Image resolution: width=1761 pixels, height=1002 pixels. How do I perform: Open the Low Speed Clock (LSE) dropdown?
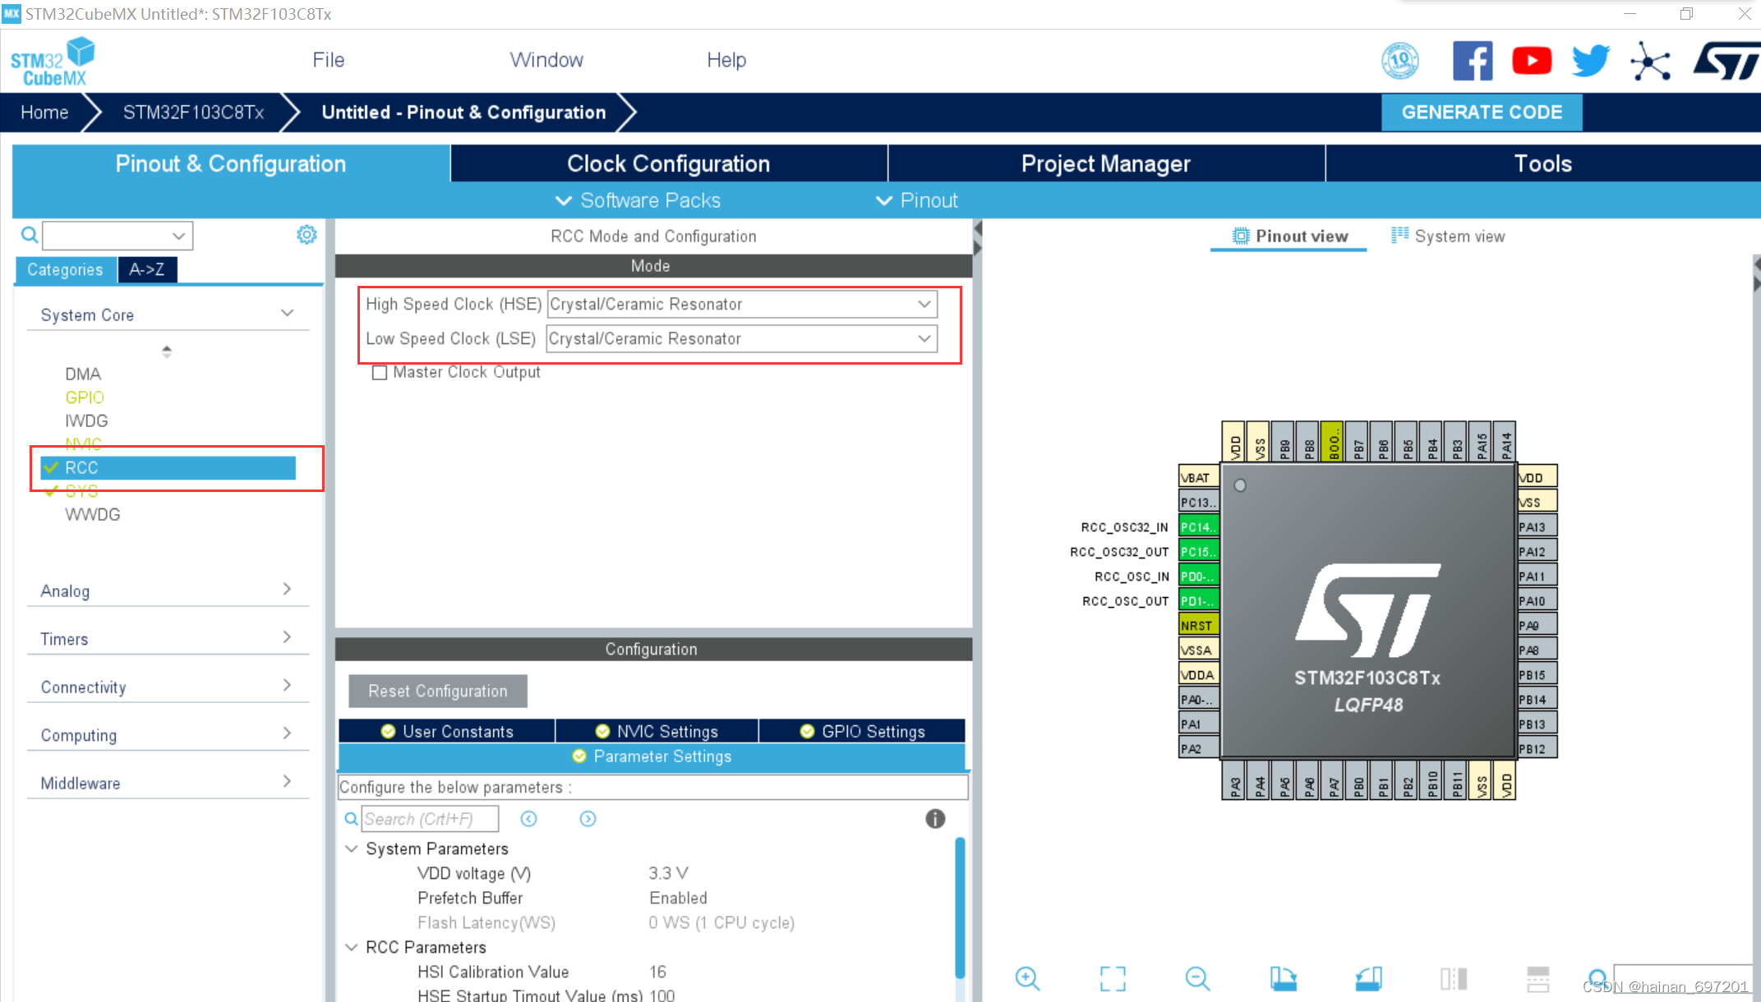click(x=742, y=338)
